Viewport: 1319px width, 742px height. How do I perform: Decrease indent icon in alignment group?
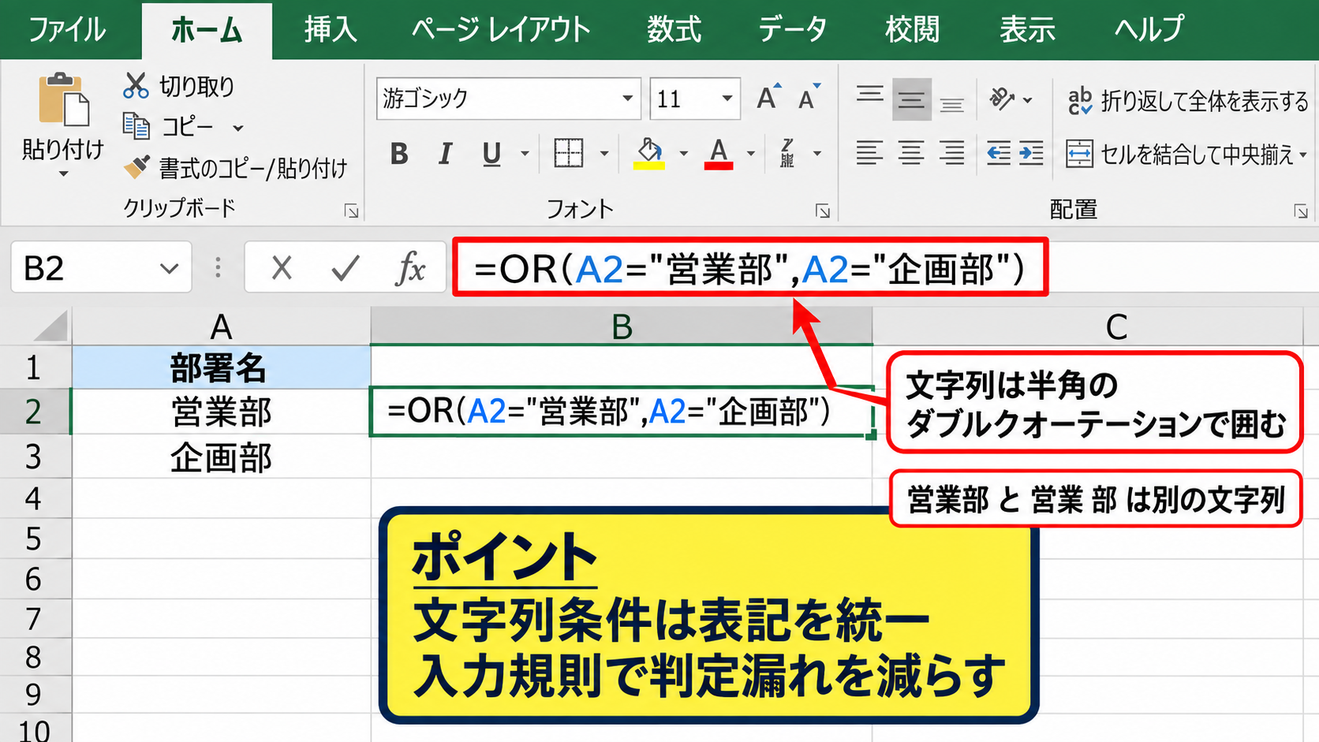pyautogui.click(x=999, y=153)
